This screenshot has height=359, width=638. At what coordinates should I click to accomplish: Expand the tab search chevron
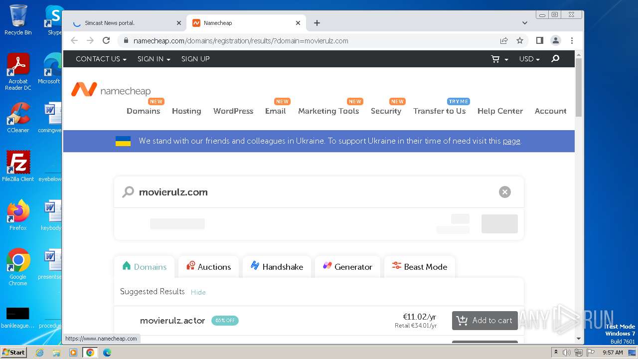(x=525, y=23)
